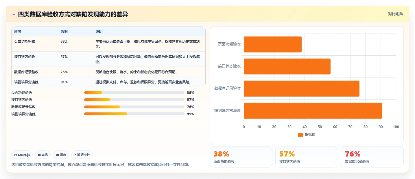Select table cell 端到端异常演练
This screenshot has width=415, height=179.
click(x=26, y=82)
